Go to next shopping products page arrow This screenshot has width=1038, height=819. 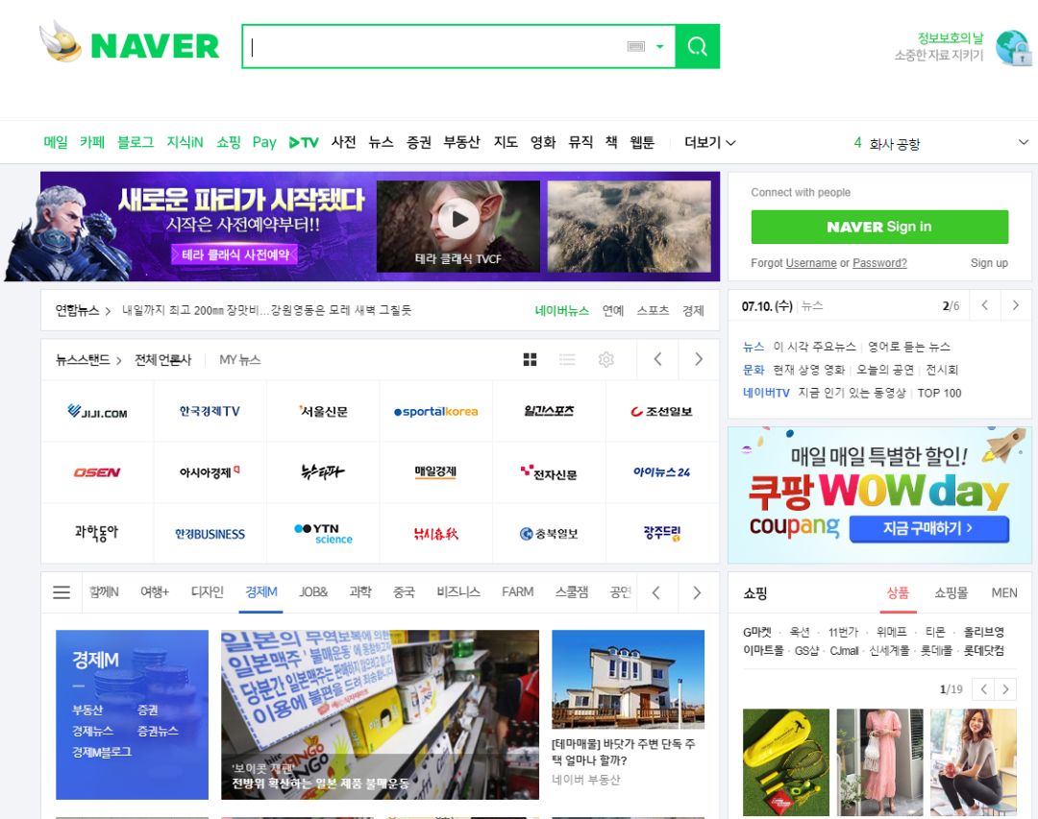point(1005,689)
